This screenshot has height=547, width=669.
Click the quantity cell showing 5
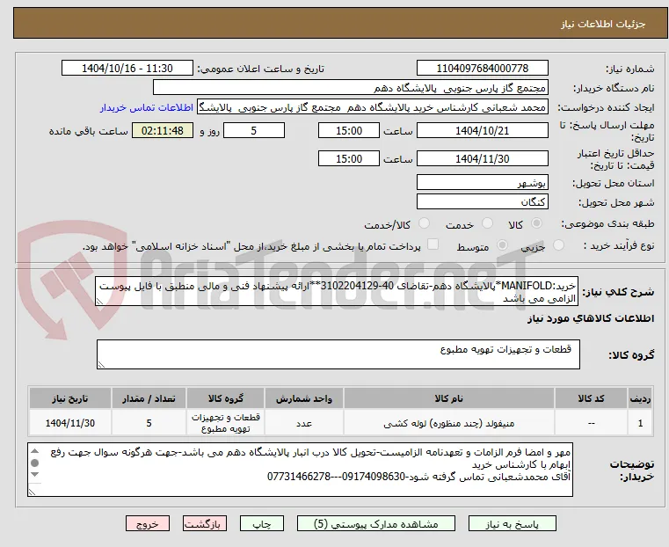(149, 423)
